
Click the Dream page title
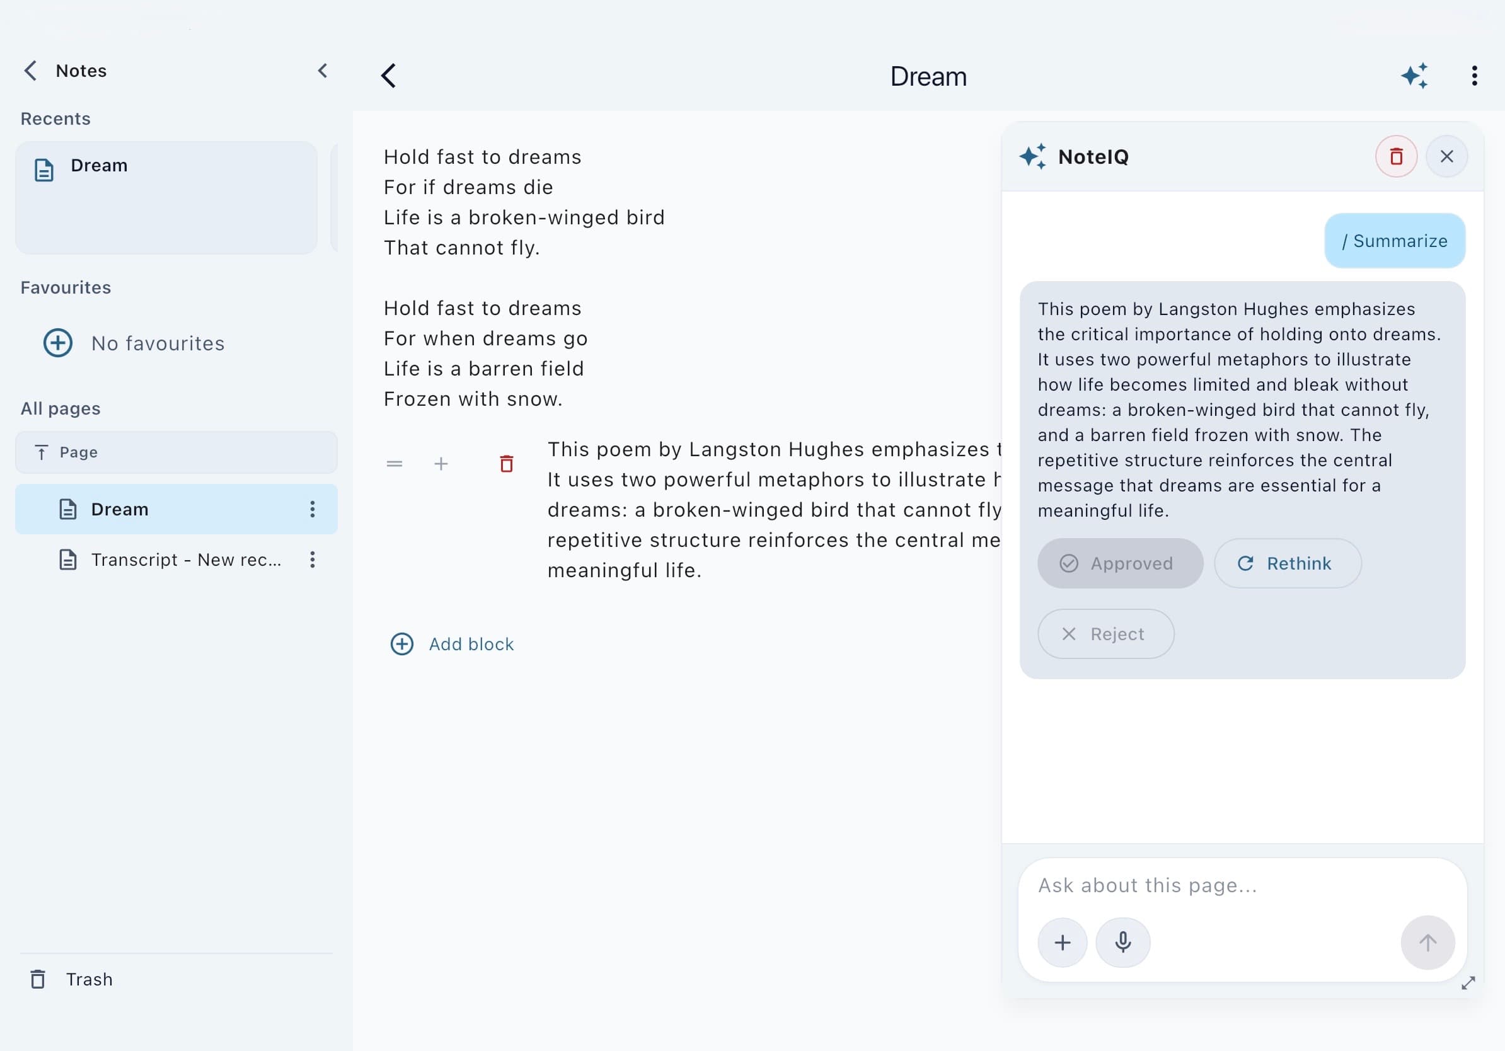(928, 77)
